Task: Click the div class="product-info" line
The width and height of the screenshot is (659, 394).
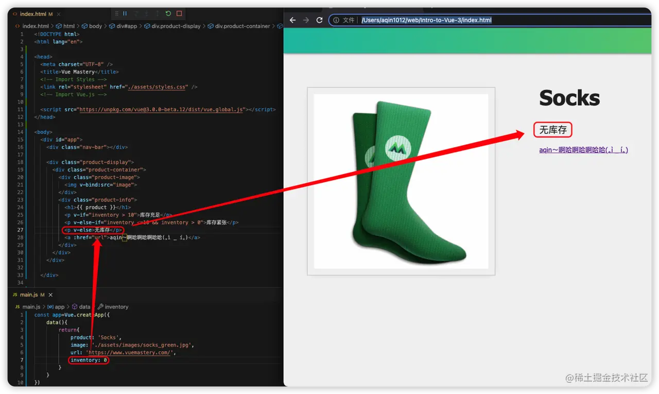Action: point(98,200)
